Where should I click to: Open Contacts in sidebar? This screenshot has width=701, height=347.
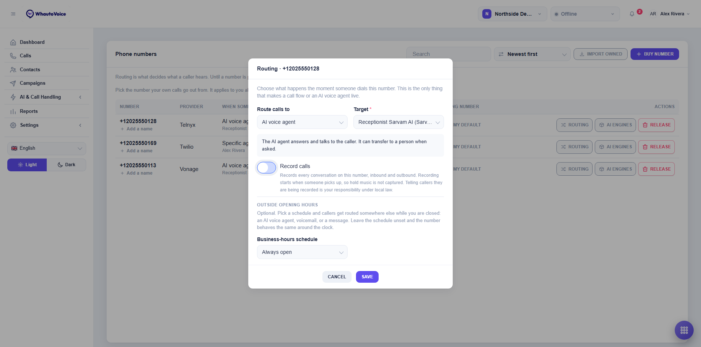click(47, 70)
